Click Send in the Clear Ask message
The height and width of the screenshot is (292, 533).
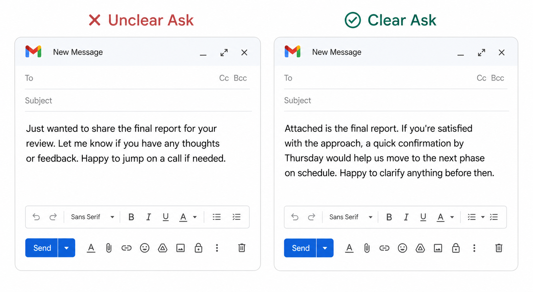300,248
